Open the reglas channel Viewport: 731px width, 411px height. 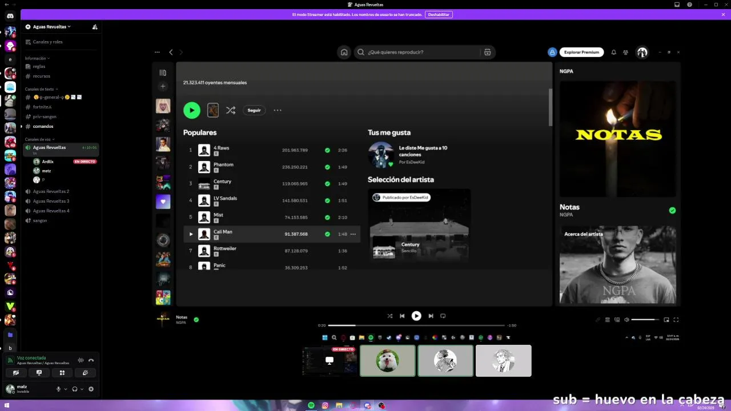62,66
